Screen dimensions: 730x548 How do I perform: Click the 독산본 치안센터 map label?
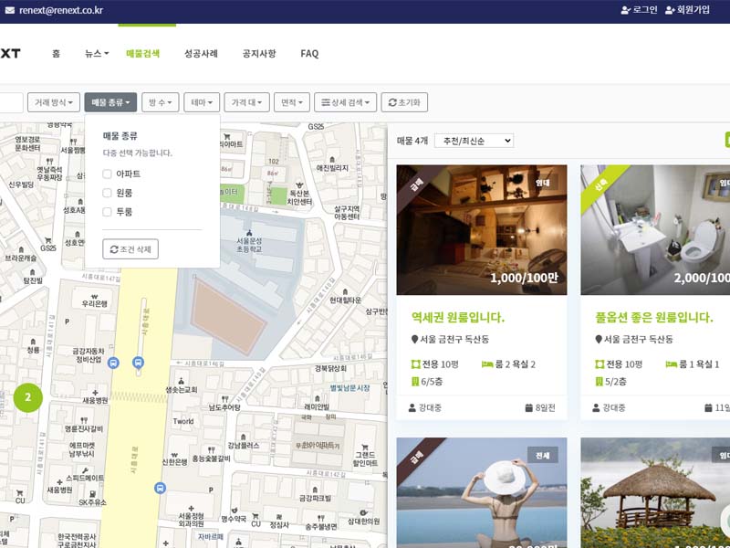[x=299, y=197]
